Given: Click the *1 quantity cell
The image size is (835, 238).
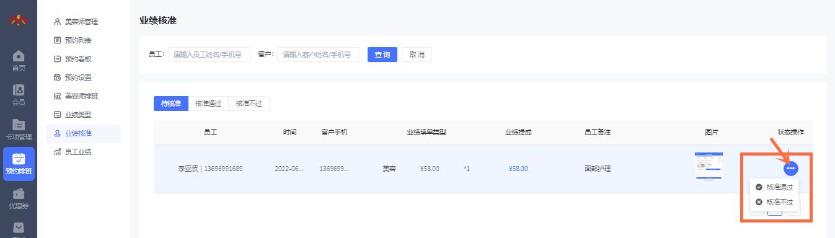Looking at the screenshot, I should [x=466, y=169].
